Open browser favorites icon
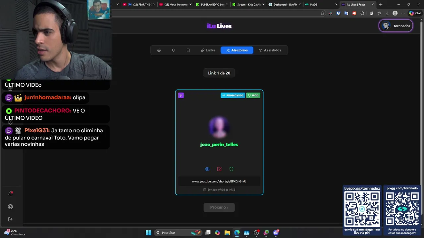The image size is (424, 238). pyautogui.click(x=379, y=13)
